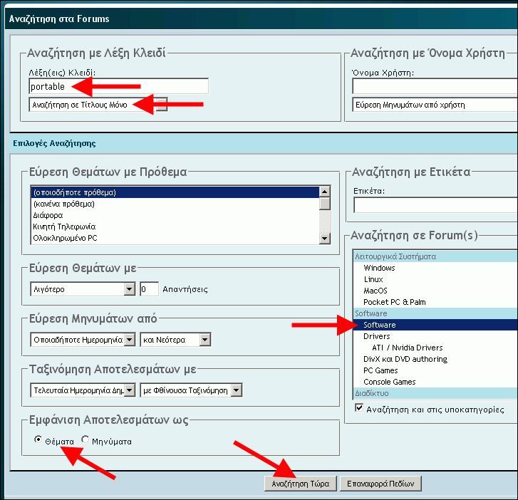Select the 'Θέματα' radio button

pos(38,440)
